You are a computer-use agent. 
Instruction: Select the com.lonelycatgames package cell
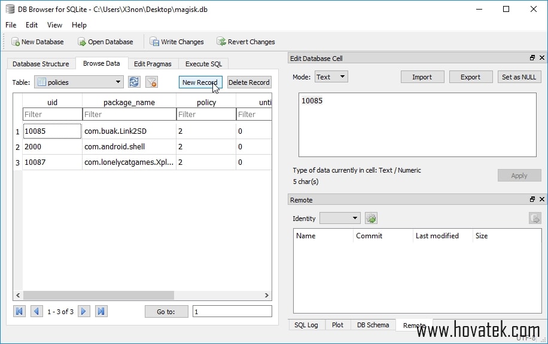[x=129, y=162]
